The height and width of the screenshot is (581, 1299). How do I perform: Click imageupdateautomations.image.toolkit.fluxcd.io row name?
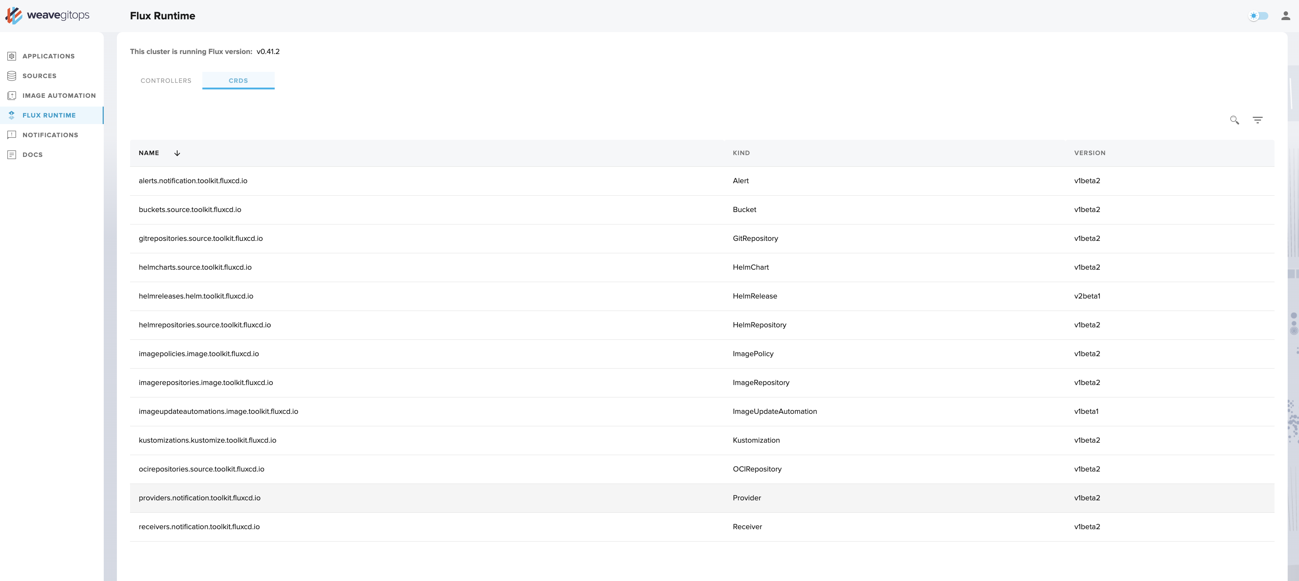(218, 411)
